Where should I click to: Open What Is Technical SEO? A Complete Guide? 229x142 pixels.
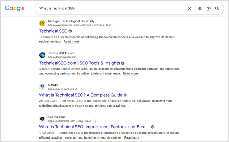click(81, 95)
